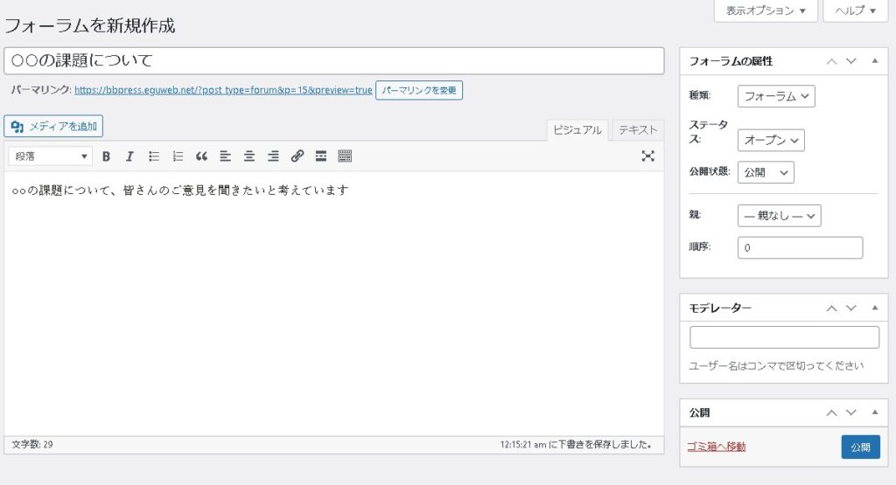
Task: Apply italic formatting to text
Action: pyautogui.click(x=129, y=156)
